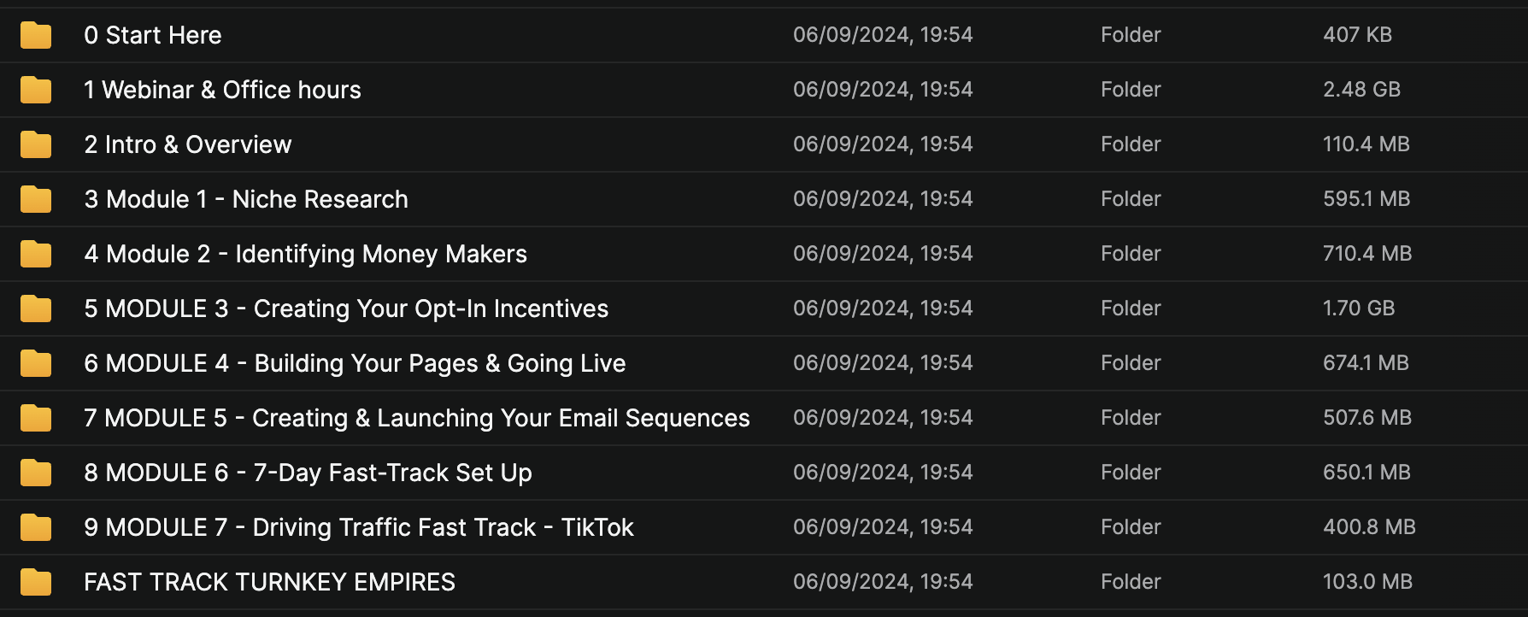Viewport: 1528px width, 617px height.
Task: Select 3 Module 1 - Niche Research name
Action: coord(246,199)
